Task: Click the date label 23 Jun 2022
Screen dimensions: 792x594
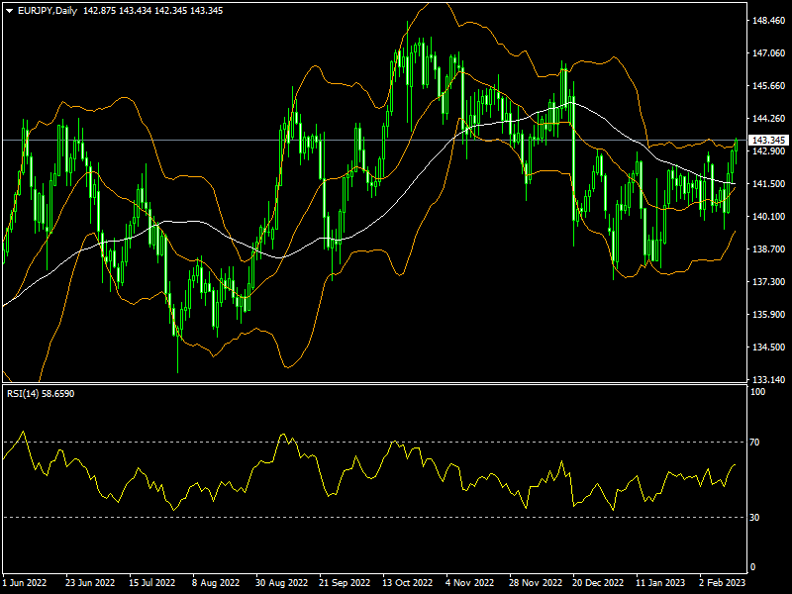Action: (x=90, y=582)
